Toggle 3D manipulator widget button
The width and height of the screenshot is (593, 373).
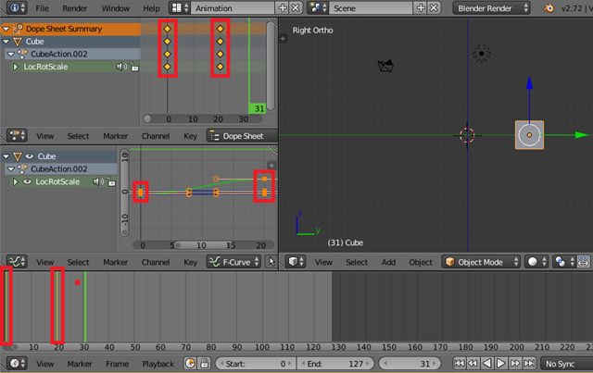click(584, 262)
